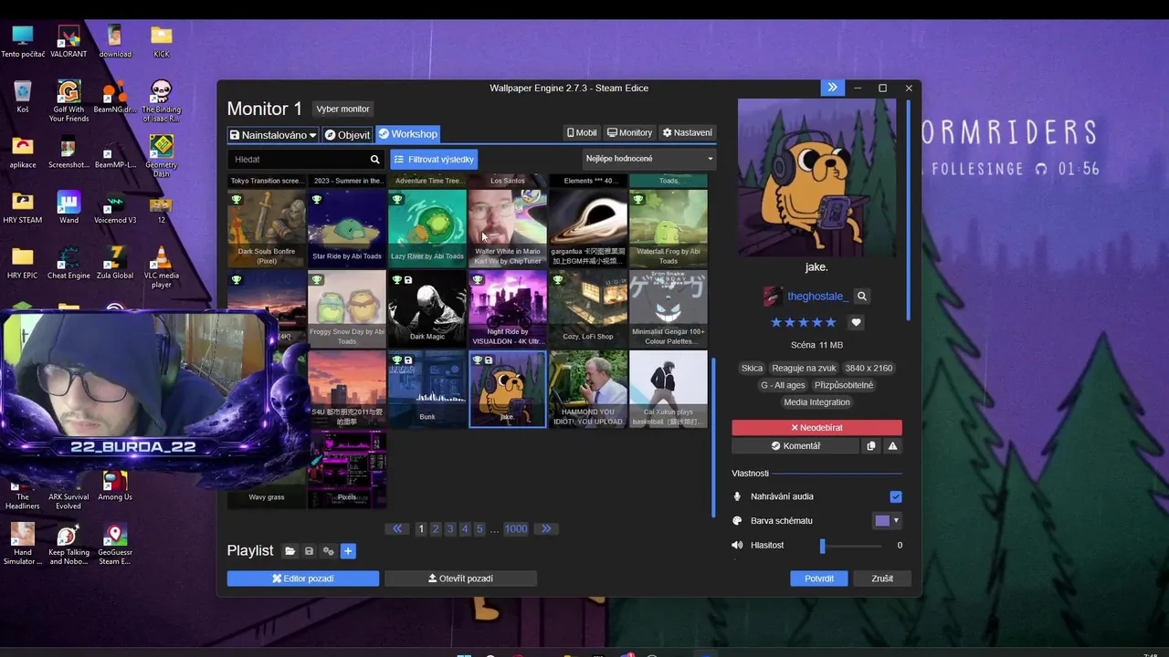
Task: Select the Cozy, LoFi Shop thumbnail
Action: pyautogui.click(x=588, y=309)
